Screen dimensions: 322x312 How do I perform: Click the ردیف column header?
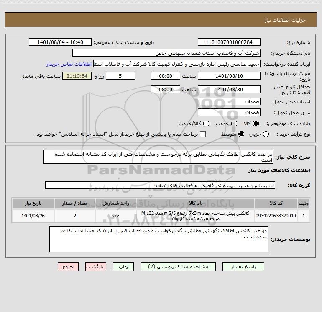click(304, 204)
